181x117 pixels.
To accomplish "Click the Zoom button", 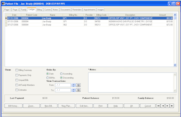I will click(31, 106).
